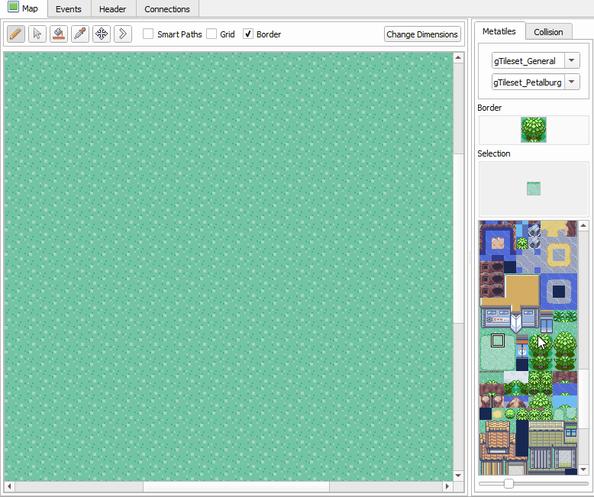The height and width of the screenshot is (497, 594).
Task: Select the Bucket Fill tool
Action: click(x=59, y=34)
